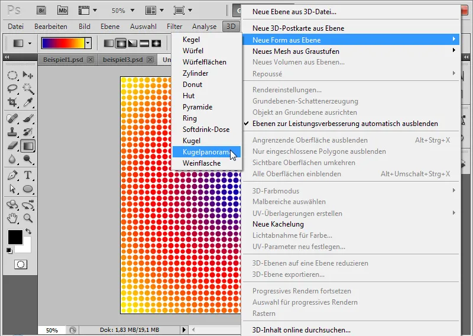The width and height of the screenshot is (473, 336).
Task: Choose Donut shape
Action: point(206,85)
